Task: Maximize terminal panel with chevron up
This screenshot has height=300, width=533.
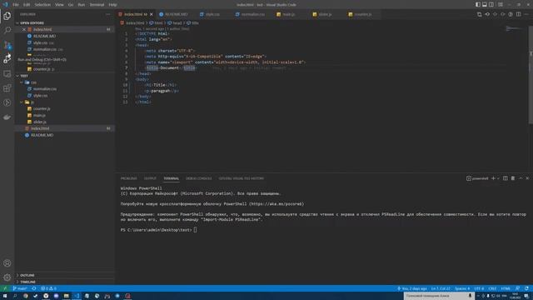Action: tap(521, 178)
